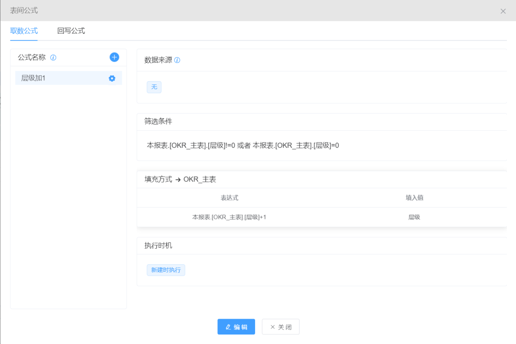The height and width of the screenshot is (344, 516).
Task: Click expression cell 本报表.[OKR_主表].[层级]+1
Action: [x=229, y=217]
